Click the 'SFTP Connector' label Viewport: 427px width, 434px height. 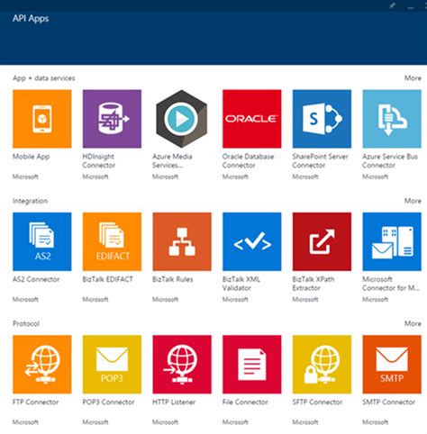[x=317, y=402]
